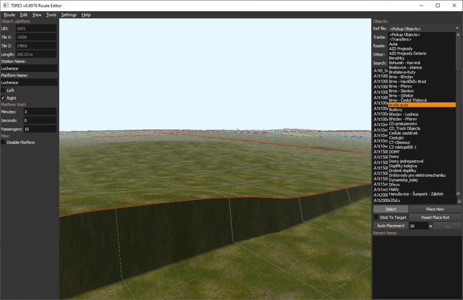Open the Route menu
Screen dimensions: 463x300
(9, 15)
